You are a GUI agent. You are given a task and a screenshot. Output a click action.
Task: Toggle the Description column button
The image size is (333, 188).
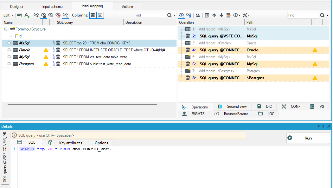(x=100, y=15)
